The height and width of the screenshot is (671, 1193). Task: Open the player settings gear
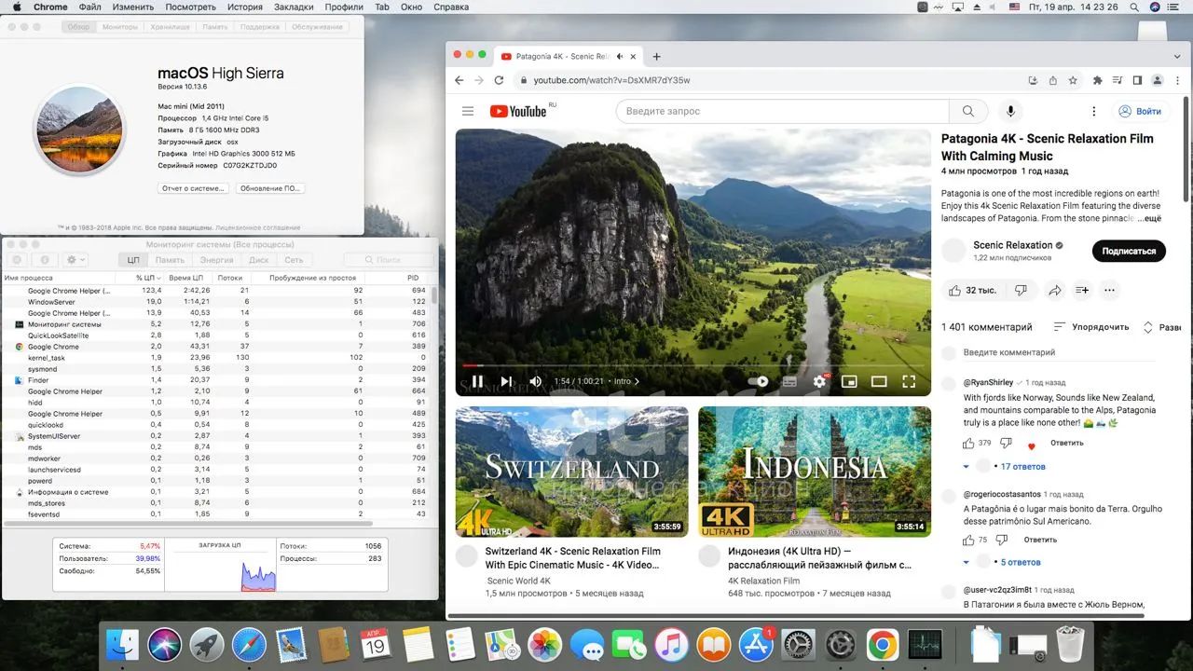click(819, 381)
